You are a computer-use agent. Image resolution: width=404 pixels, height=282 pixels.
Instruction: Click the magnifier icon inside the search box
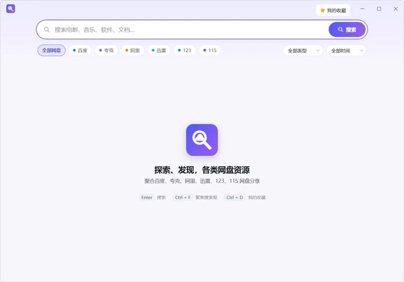(47, 29)
